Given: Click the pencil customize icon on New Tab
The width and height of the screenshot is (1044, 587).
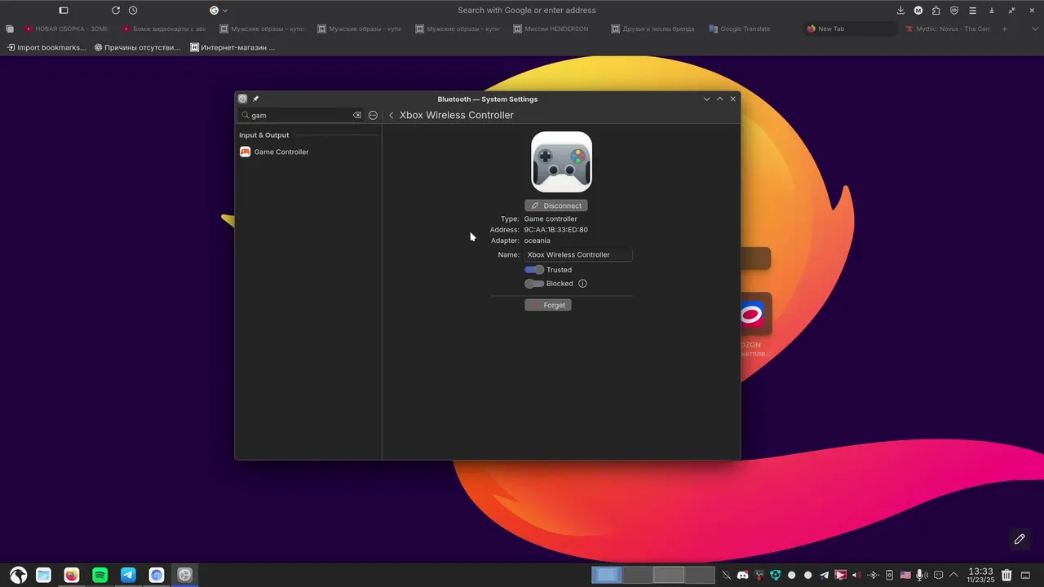Looking at the screenshot, I should click(1020, 539).
